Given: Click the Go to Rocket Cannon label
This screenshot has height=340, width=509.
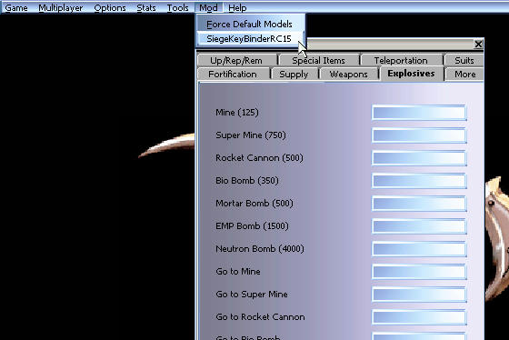Looking at the screenshot, I should pos(260,317).
